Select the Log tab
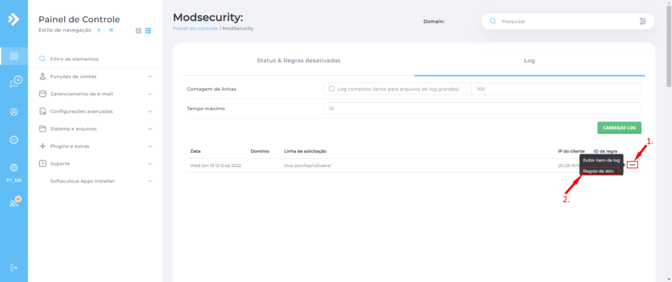Screen dimensions: 672x282 point(529,60)
